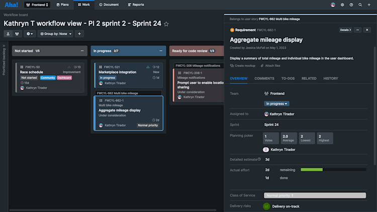Image resolution: width=377 pixels, height=212 pixels.
Task: Open the user avatar in top bar
Action: (333, 5)
